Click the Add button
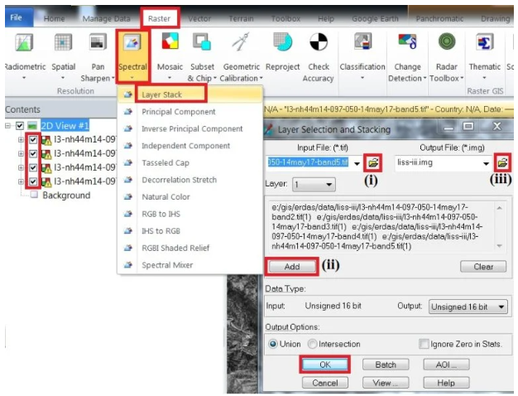Viewport: 518px width, 396px height. [x=292, y=267]
